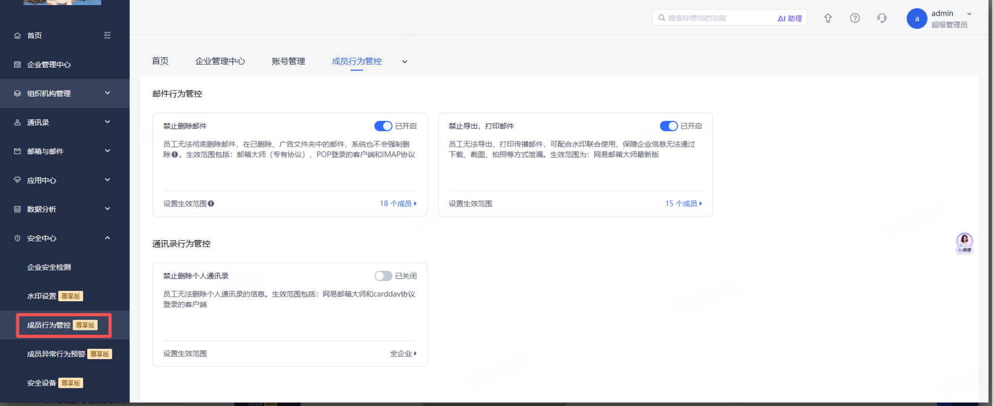The height and width of the screenshot is (406, 993).
Task: Open 成员异常行为预警 in sidebar
Action: tap(56, 354)
